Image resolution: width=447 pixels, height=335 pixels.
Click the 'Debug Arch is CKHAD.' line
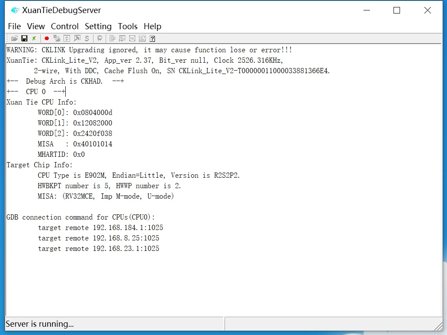65,81
